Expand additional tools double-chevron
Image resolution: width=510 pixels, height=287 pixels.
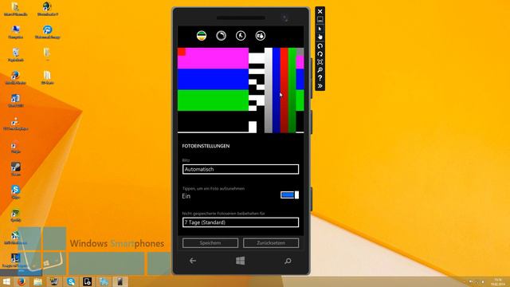coord(320,86)
